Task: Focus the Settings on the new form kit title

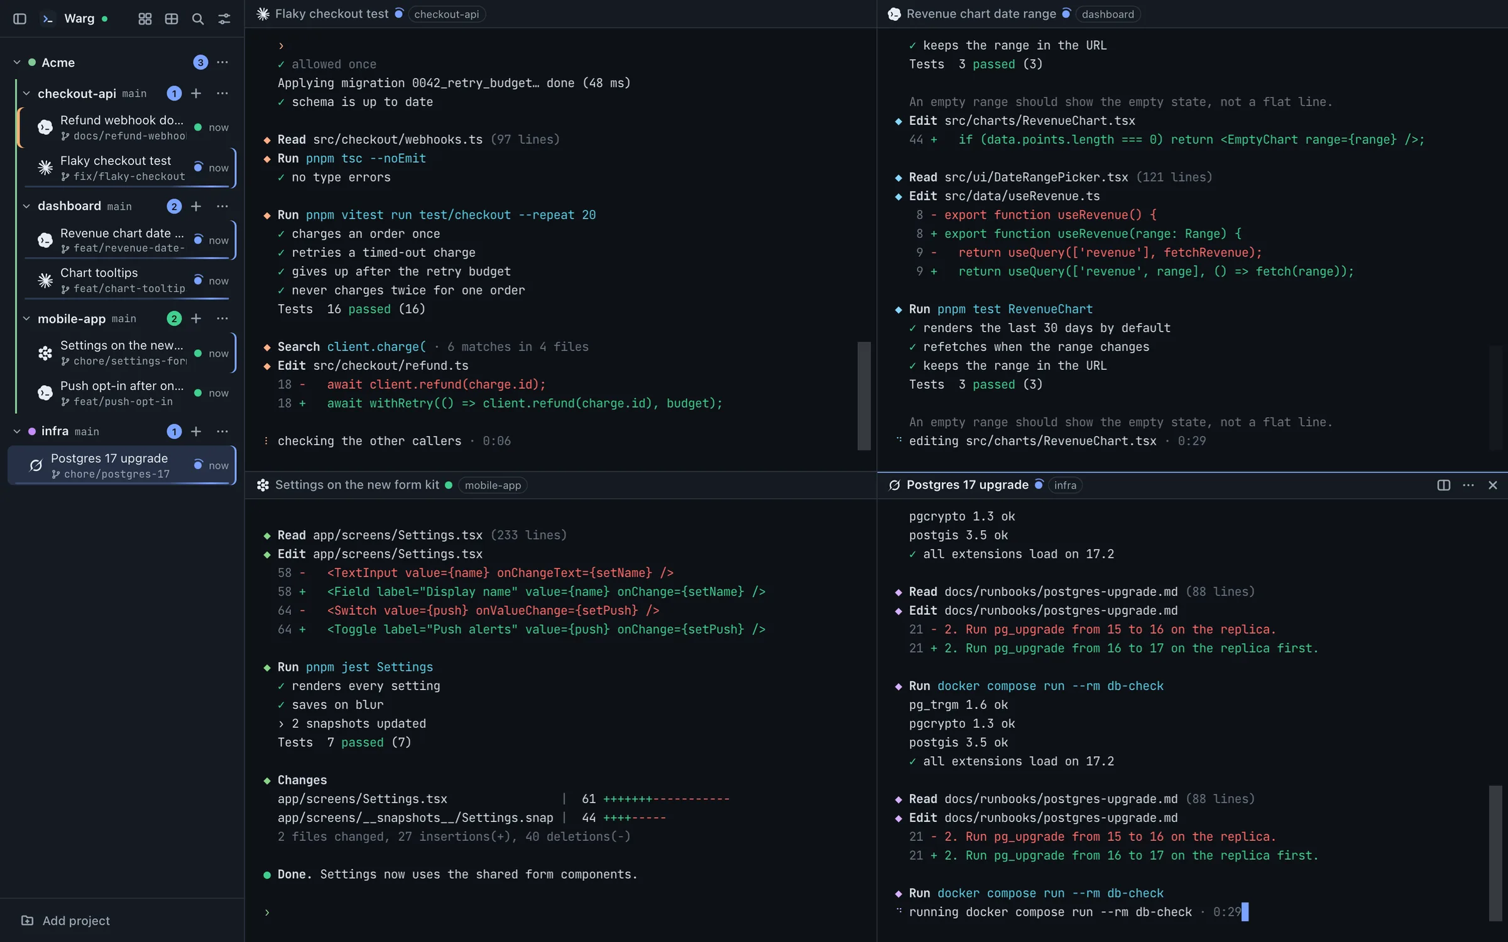Action: (x=357, y=485)
